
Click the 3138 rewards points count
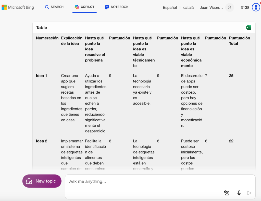pos(245,8)
